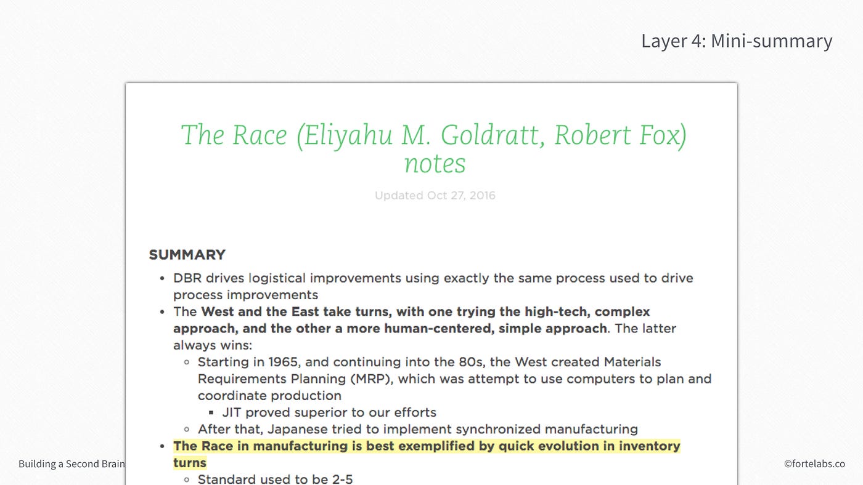The width and height of the screenshot is (863, 485).
Task: Select the word "notes" in the title
Action: click(435, 163)
